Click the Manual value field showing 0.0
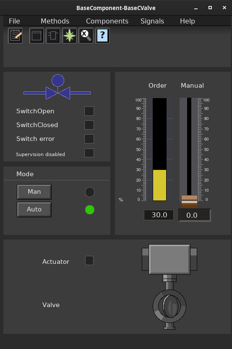Screen dimensions: 232x349 click(195, 215)
